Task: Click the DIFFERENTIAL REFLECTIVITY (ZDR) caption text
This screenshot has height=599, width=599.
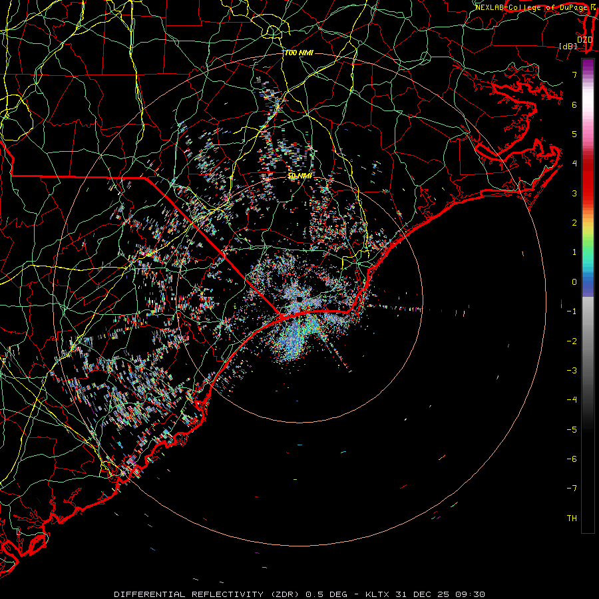Action: 206,594
